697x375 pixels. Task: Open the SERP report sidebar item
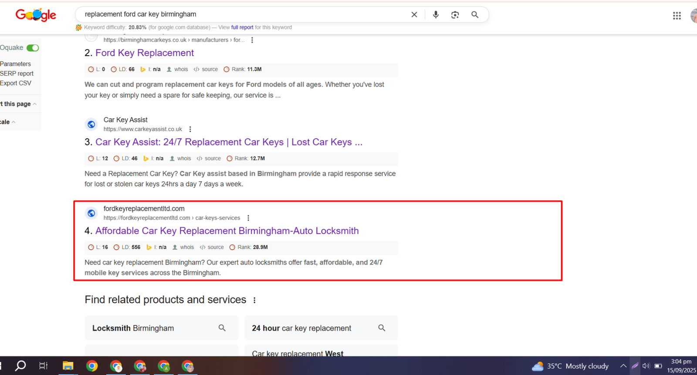pyautogui.click(x=17, y=74)
